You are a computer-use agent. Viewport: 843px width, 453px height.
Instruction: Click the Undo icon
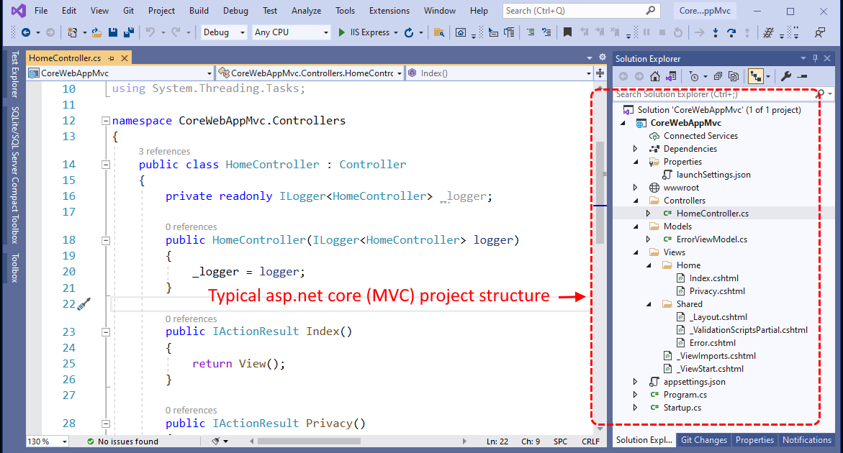point(150,32)
